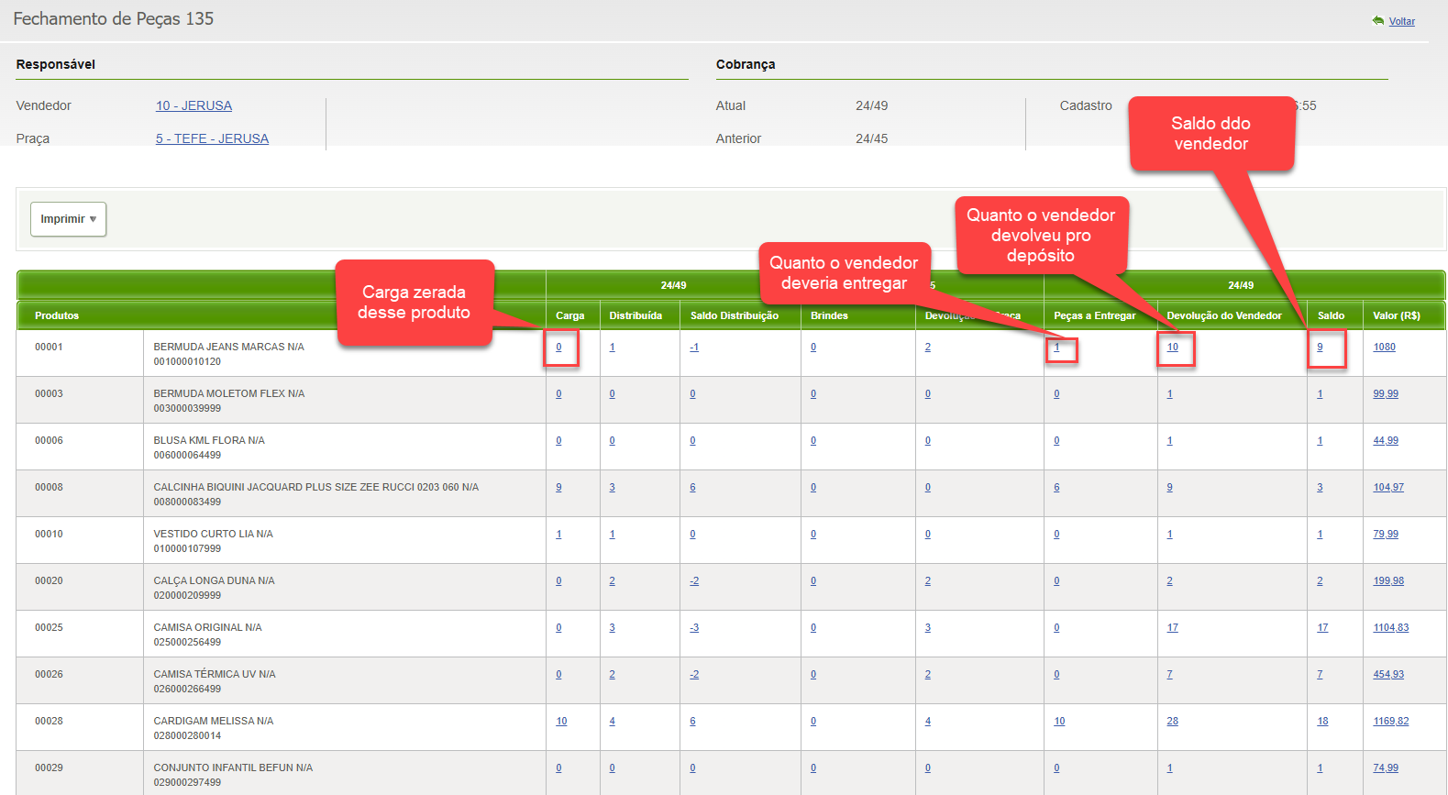
Task: Click the Valor (R$) column header
Action: 1397,315
